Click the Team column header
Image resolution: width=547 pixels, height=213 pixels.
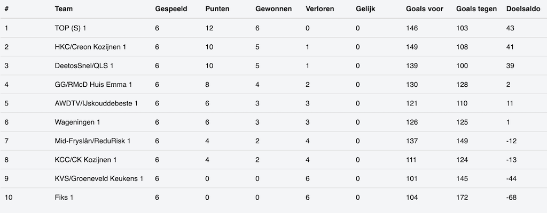[x=64, y=9]
